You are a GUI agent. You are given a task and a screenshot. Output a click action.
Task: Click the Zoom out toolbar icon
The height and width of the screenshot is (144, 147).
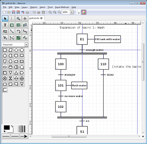(x=59, y=12)
